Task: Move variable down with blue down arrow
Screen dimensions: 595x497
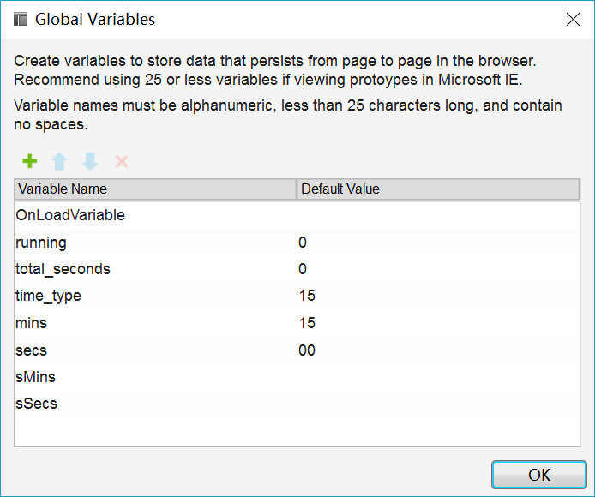Action: click(90, 162)
